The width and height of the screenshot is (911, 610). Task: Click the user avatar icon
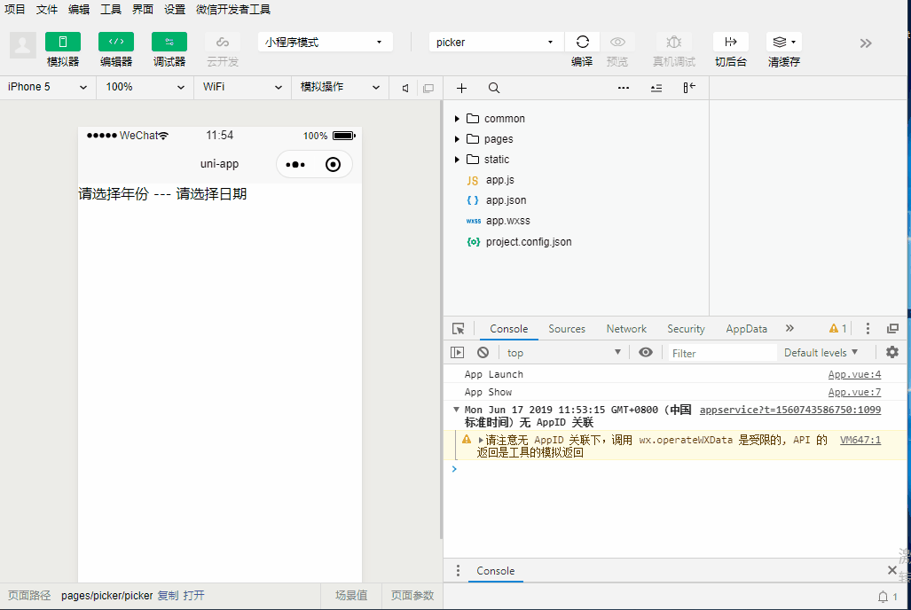point(23,44)
